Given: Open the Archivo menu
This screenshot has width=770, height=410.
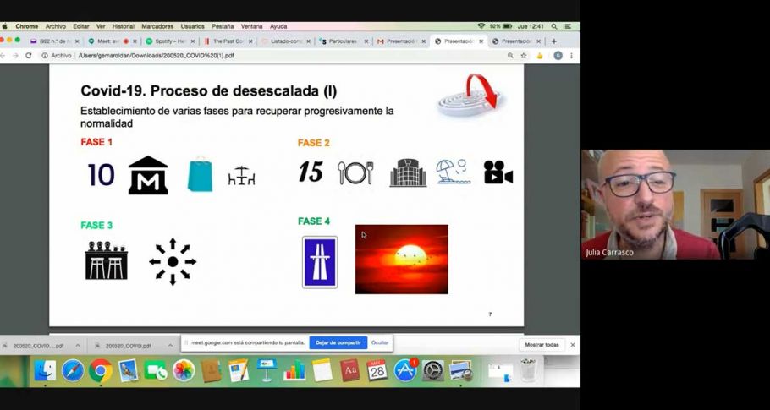Looking at the screenshot, I should click(56, 26).
